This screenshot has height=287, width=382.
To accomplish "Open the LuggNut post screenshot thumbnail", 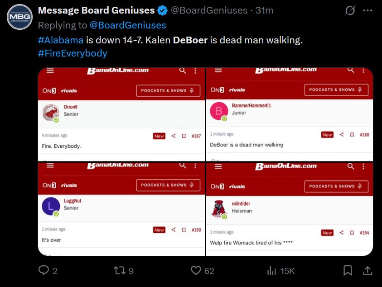I will pos(121,209).
